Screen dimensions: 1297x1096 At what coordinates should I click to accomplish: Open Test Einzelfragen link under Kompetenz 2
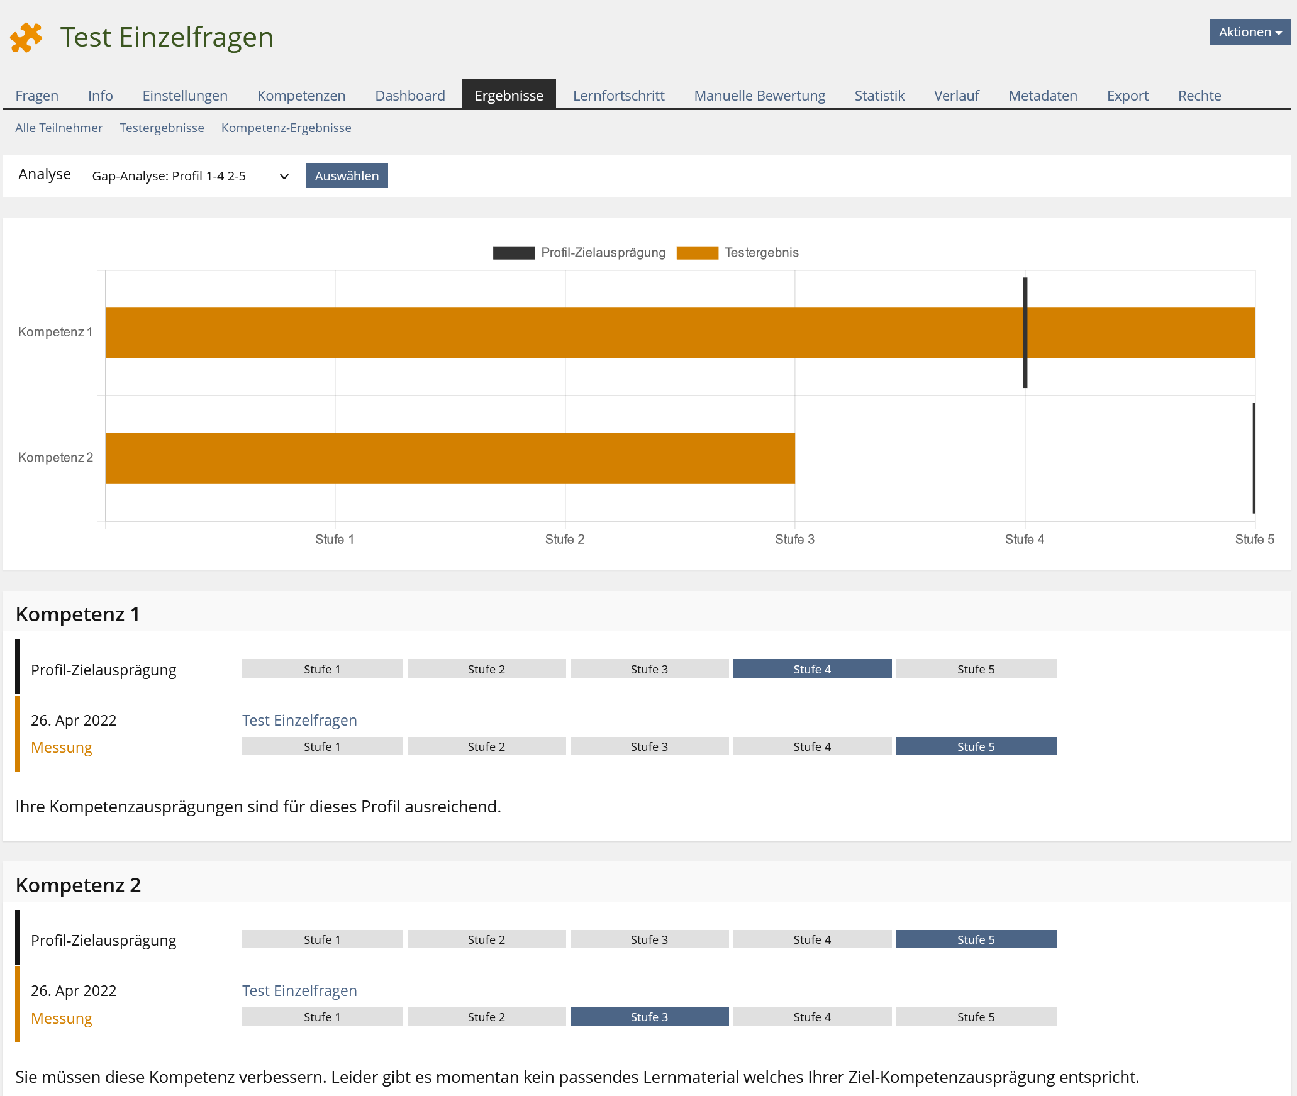(x=299, y=990)
